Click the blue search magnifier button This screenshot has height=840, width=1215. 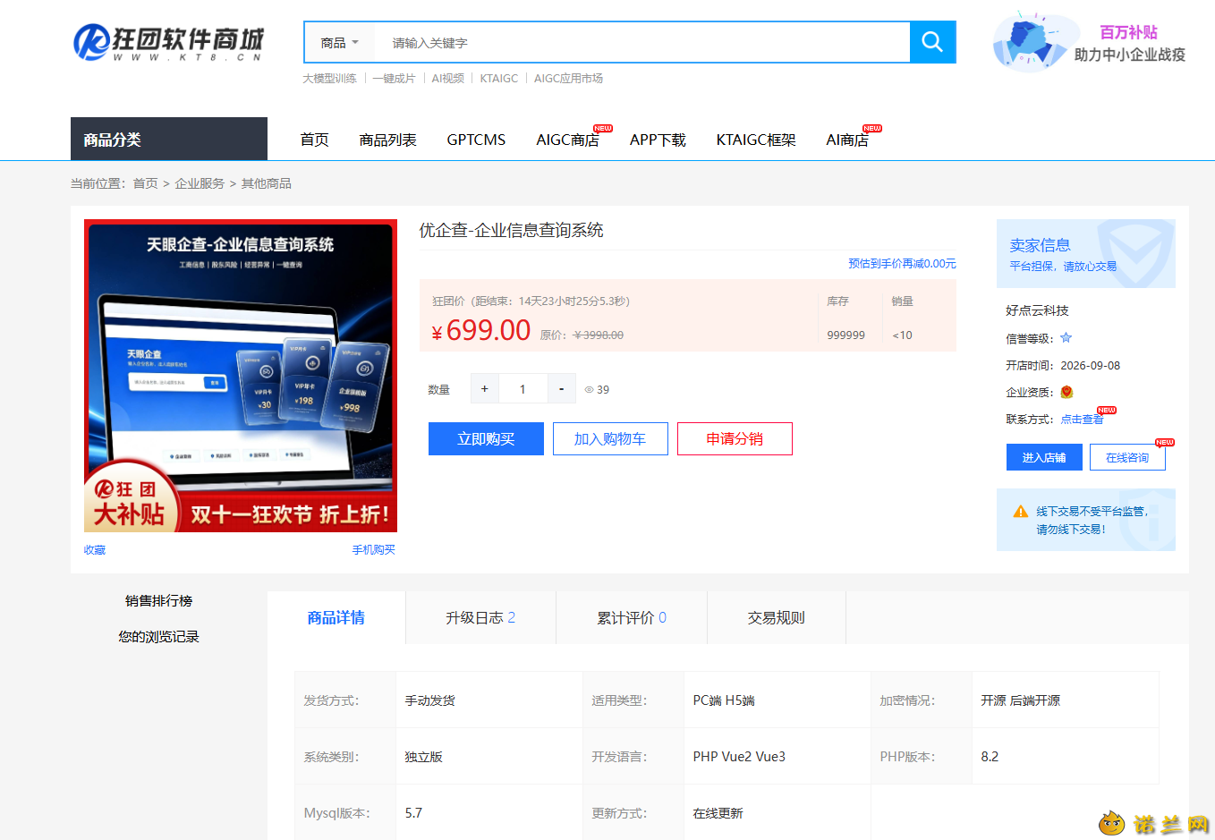coord(932,42)
